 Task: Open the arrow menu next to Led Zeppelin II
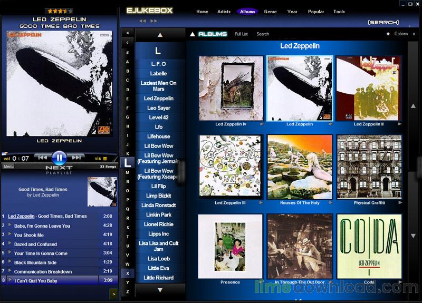(x=400, y=124)
